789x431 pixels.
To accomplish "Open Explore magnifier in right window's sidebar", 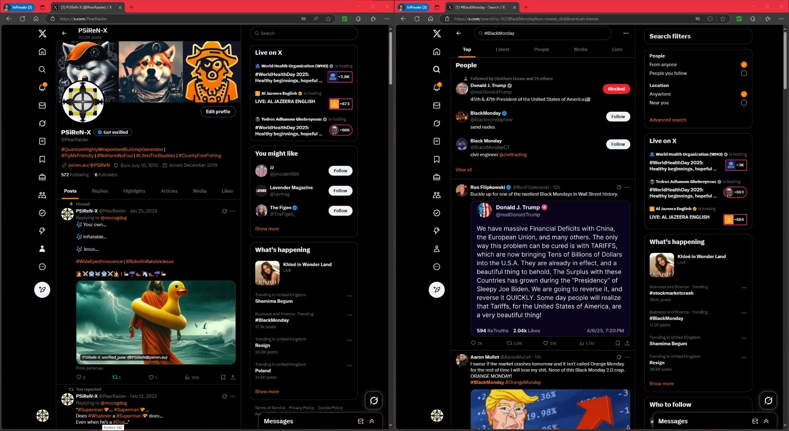I will click(x=437, y=69).
